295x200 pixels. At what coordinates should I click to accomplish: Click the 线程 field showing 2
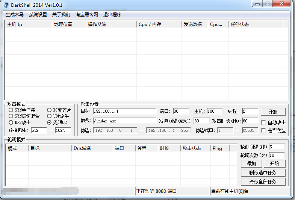(250, 111)
